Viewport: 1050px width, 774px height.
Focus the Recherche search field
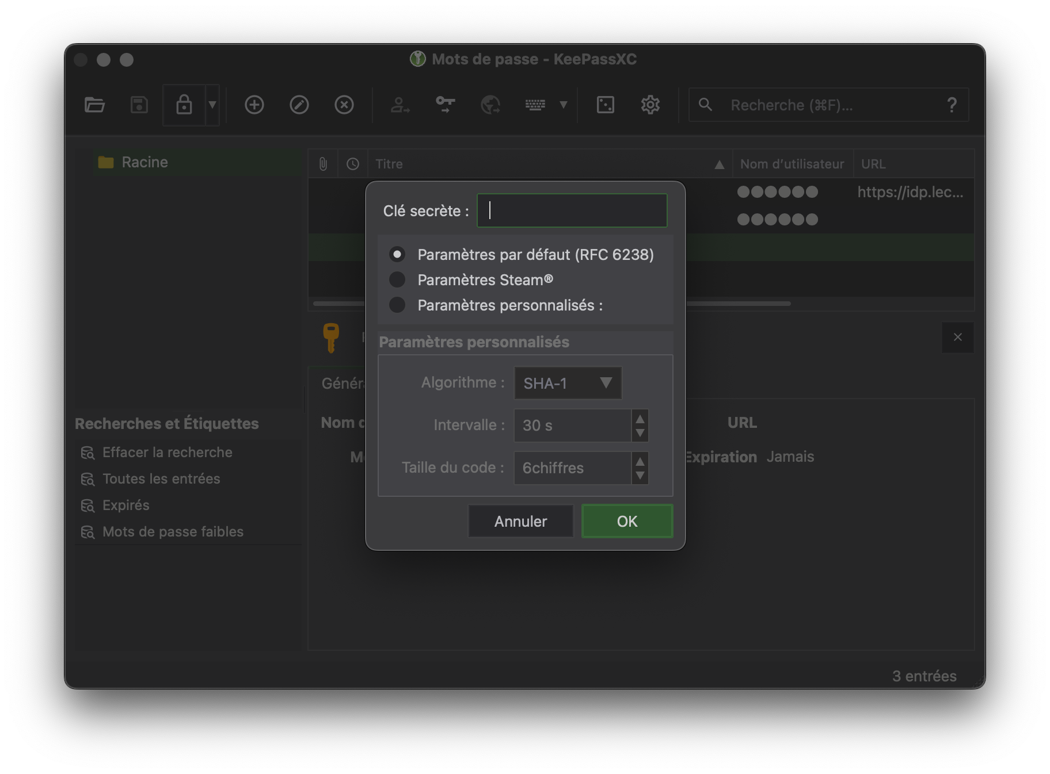coord(828,105)
